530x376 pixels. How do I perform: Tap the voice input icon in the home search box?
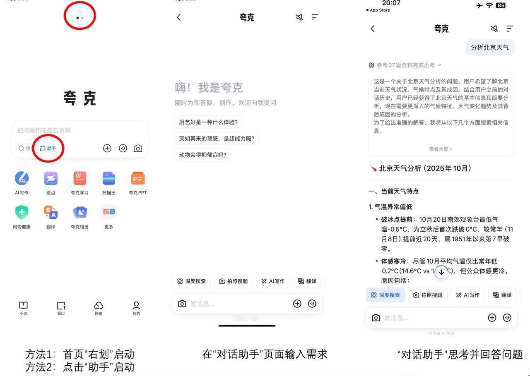tap(123, 148)
